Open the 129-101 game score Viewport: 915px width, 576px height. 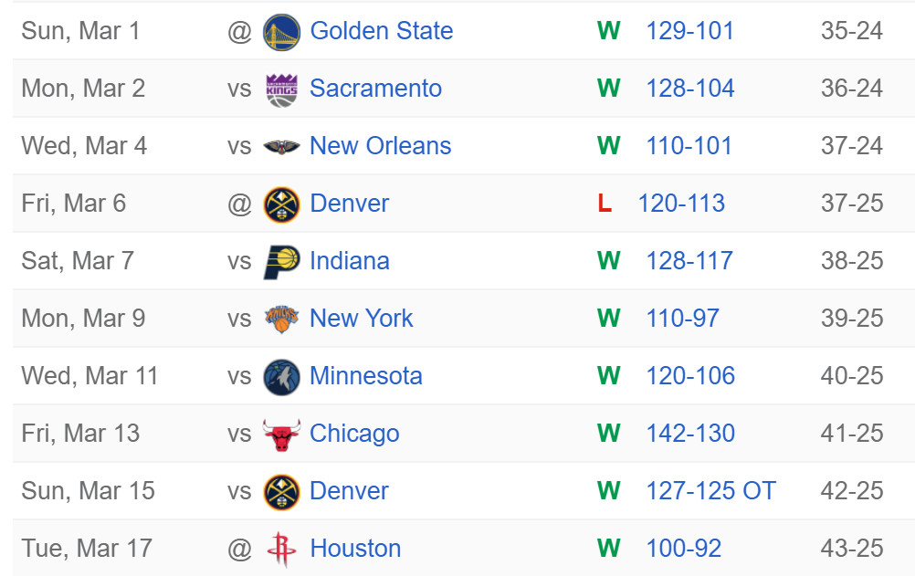[x=689, y=31]
